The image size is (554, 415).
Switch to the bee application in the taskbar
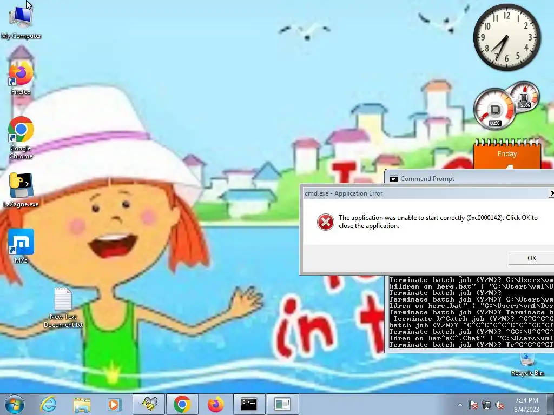point(149,404)
